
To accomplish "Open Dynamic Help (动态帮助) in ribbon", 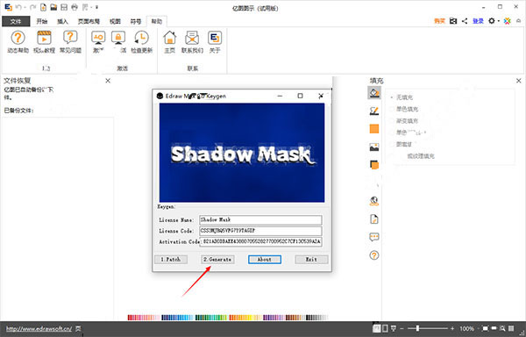I will click(x=18, y=41).
